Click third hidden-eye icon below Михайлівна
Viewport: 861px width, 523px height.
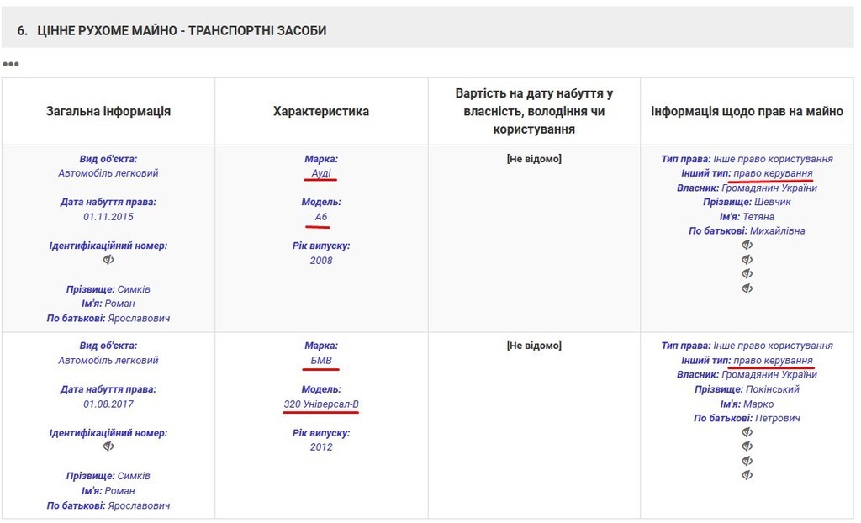(x=747, y=274)
